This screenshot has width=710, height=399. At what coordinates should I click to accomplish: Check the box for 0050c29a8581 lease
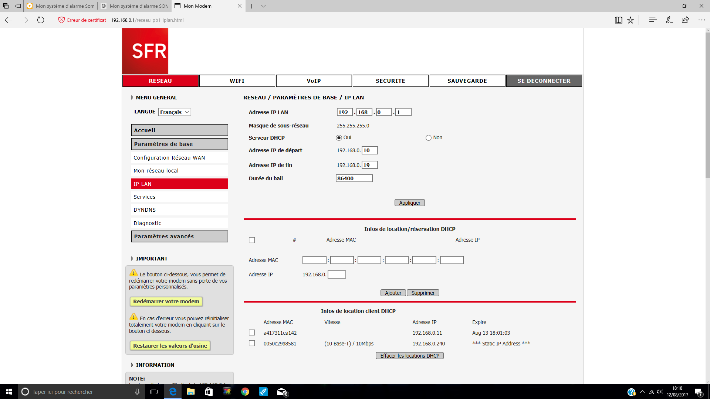tap(252, 343)
